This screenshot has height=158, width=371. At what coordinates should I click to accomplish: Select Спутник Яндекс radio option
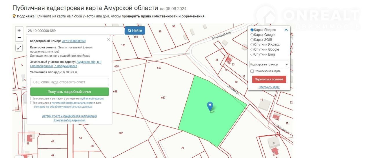252,45
